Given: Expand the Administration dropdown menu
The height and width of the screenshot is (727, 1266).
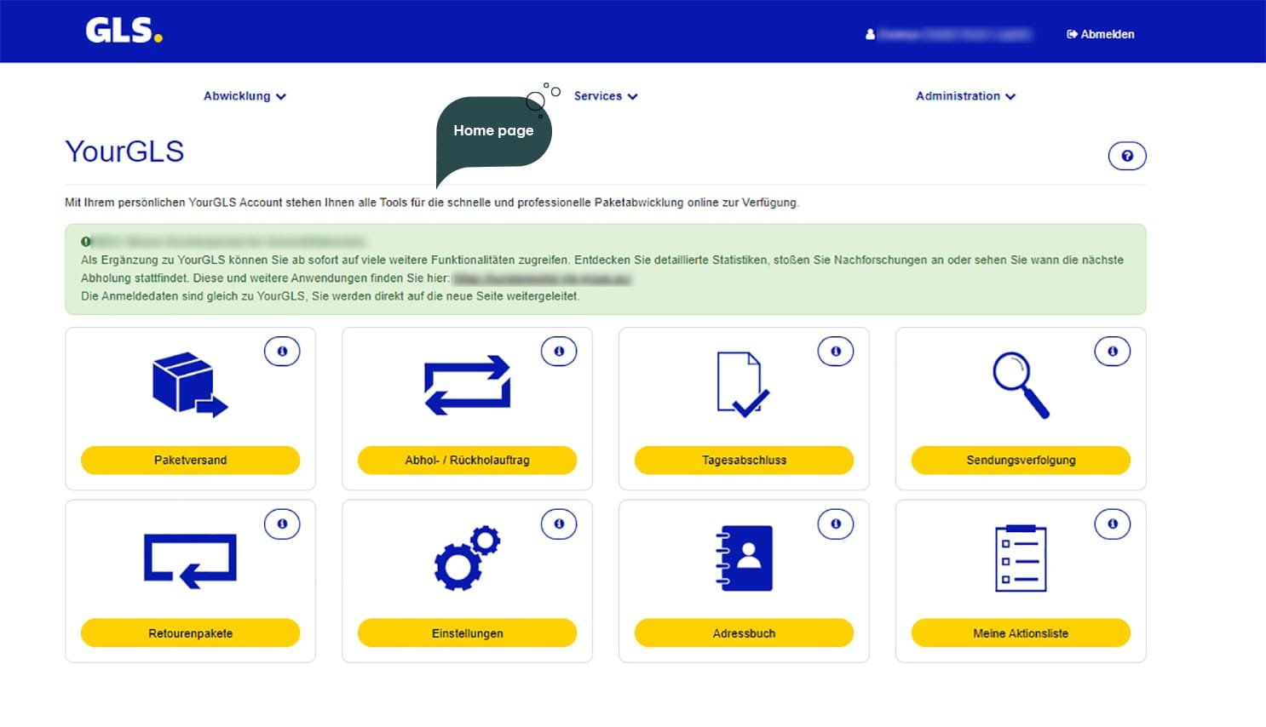Looking at the screenshot, I should pyautogui.click(x=964, y=96).
